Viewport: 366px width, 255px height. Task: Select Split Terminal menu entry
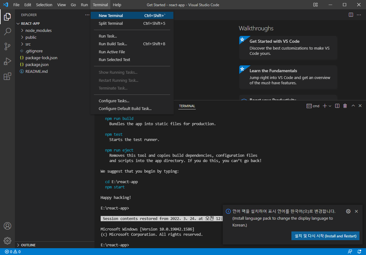tap(132, 23)
